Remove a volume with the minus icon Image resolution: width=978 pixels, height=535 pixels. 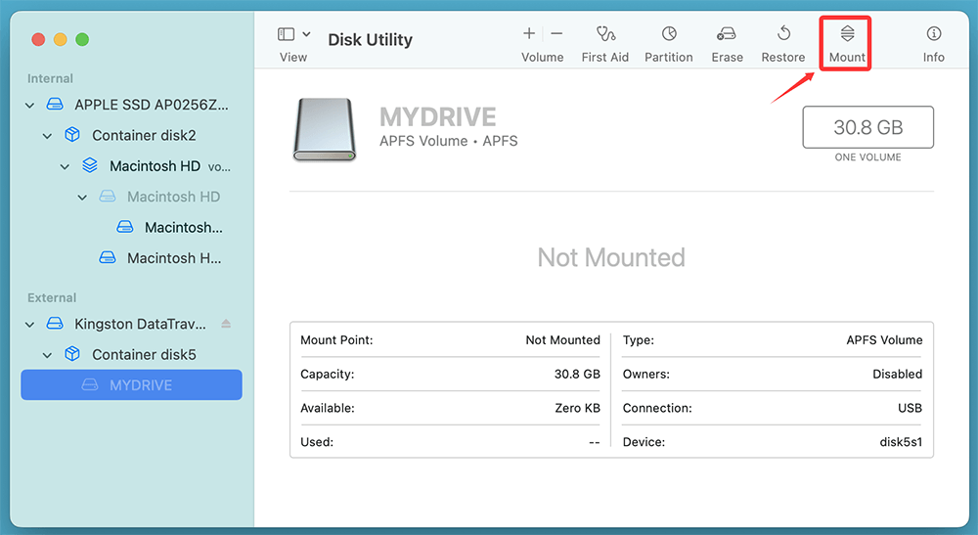[x=557, y=33]
